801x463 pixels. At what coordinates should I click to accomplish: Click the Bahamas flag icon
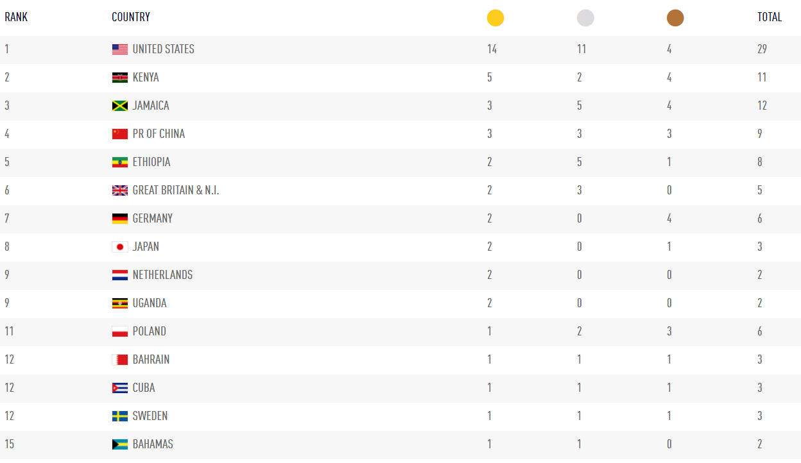click(x=120, y=444)
